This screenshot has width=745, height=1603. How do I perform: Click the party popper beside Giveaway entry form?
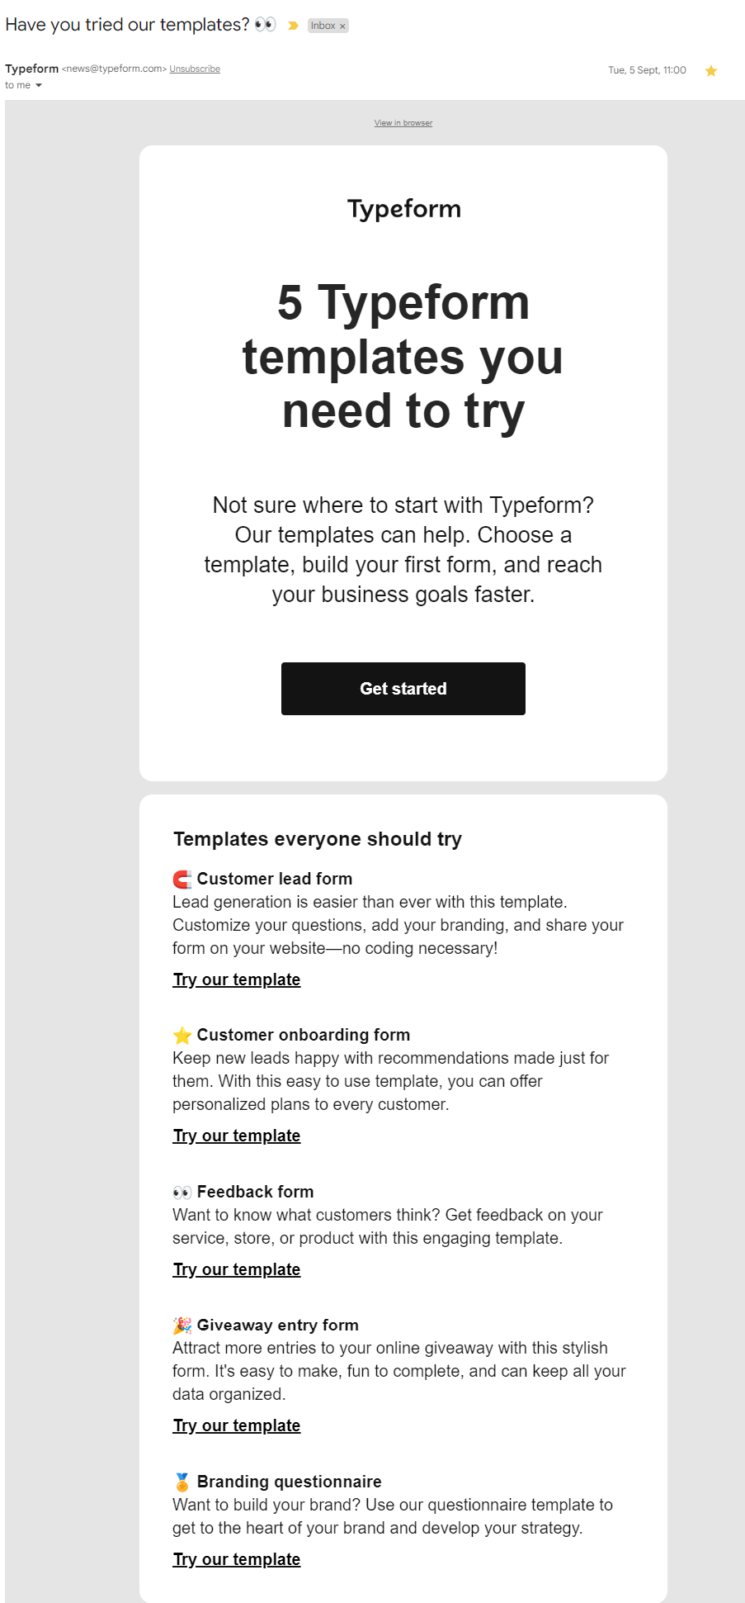click(x=181, y=1325)
